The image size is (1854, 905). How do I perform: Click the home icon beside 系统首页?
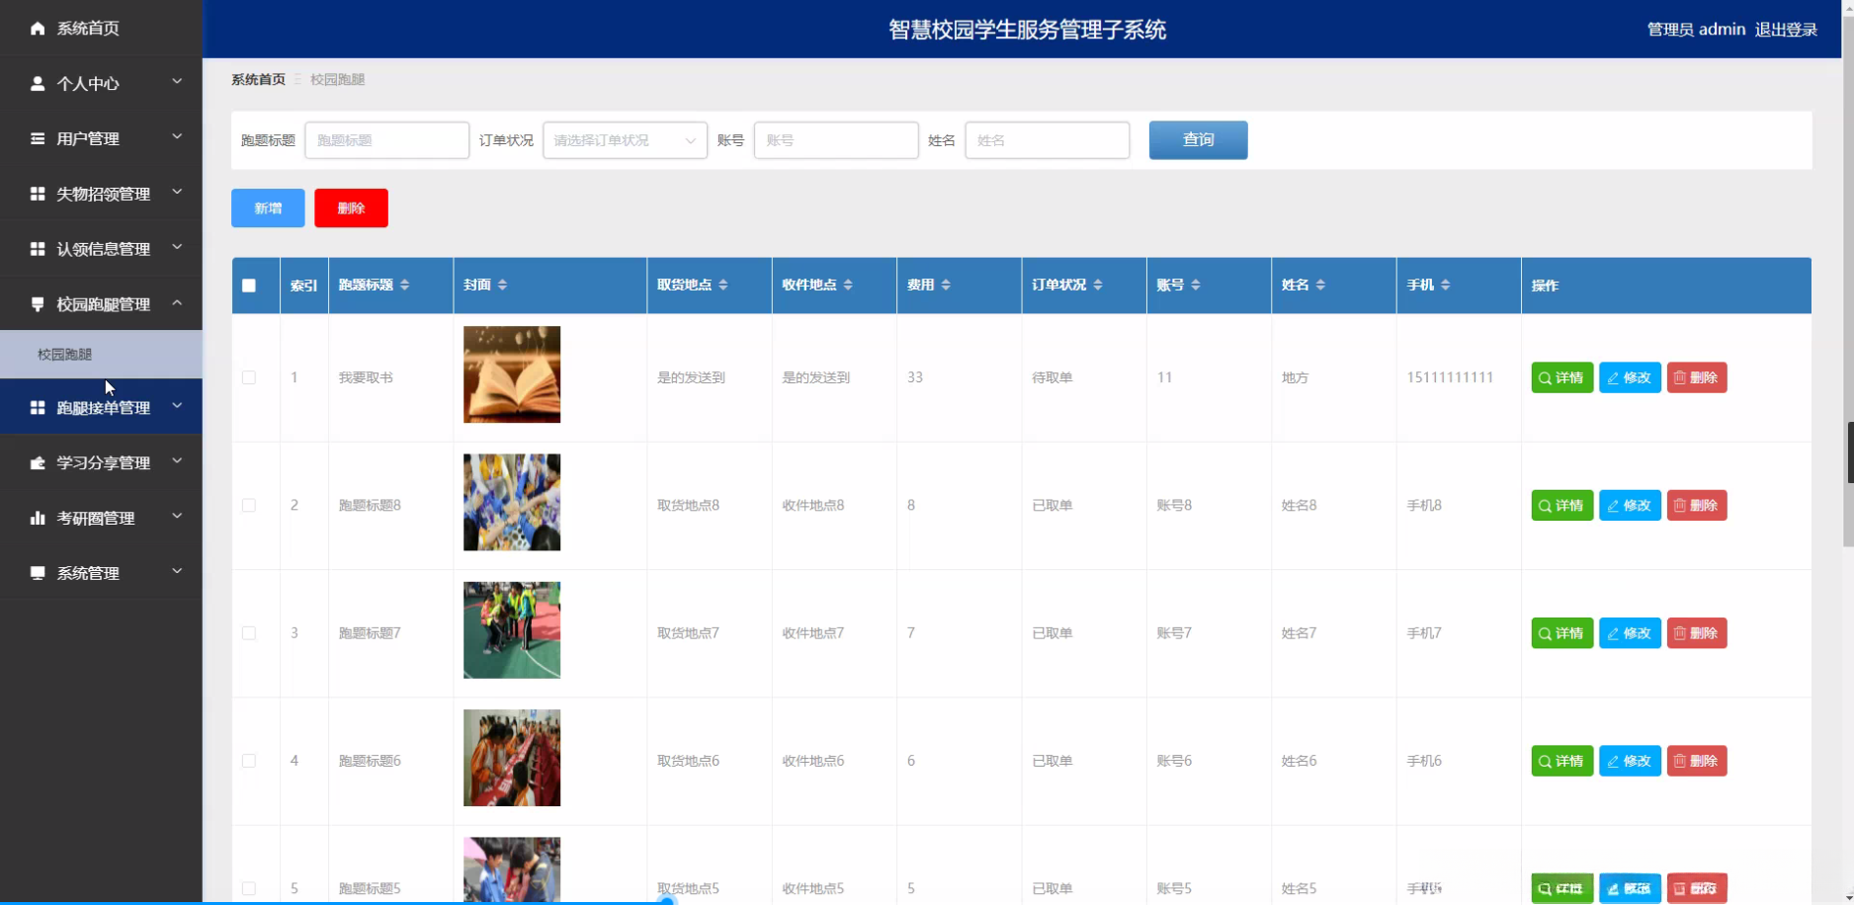[38, 29]
